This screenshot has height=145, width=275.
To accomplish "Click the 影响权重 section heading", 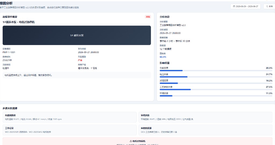I will click(165, 63).
